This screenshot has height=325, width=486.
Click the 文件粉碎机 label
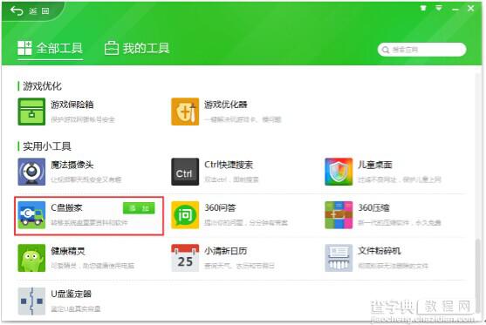coord(380,251)
